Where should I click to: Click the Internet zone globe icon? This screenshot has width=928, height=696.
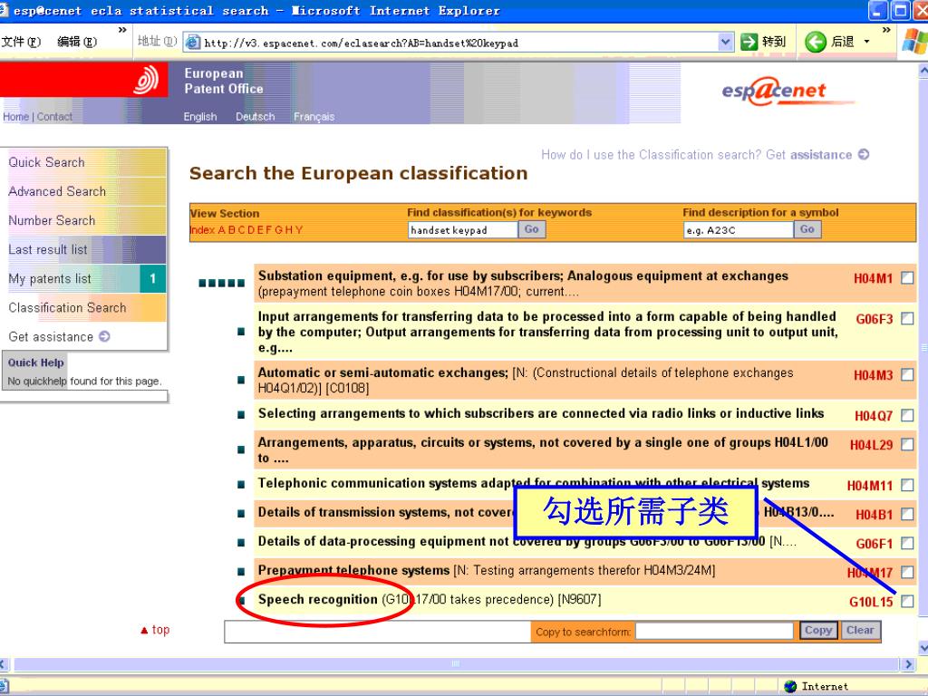point(790,687)
